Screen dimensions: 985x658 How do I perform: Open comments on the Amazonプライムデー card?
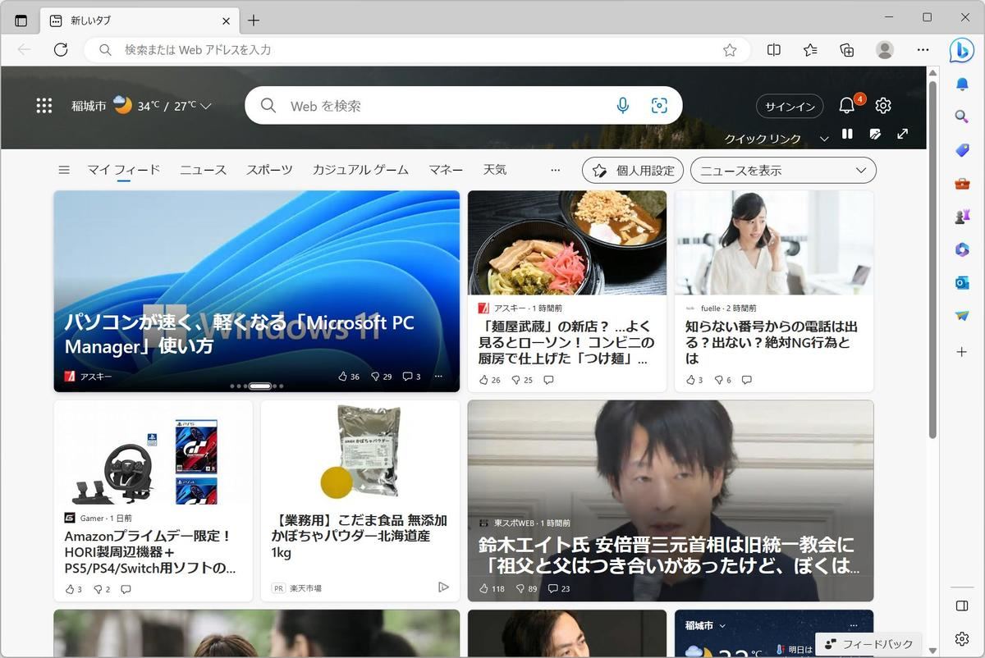point(126,589)
